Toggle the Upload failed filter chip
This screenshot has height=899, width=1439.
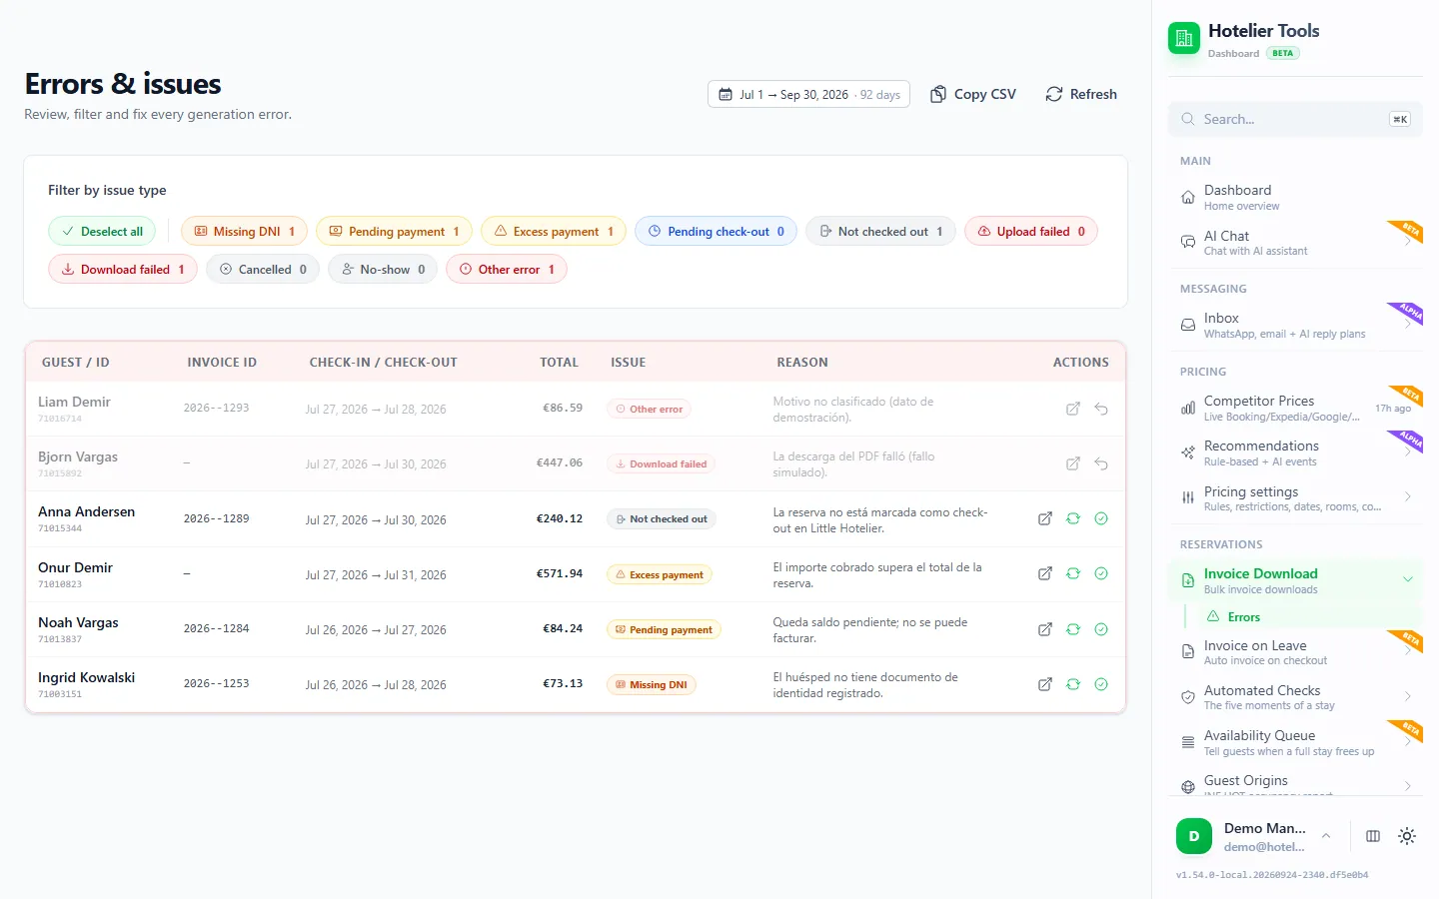pyautogui.click(x=1031, y=231)
